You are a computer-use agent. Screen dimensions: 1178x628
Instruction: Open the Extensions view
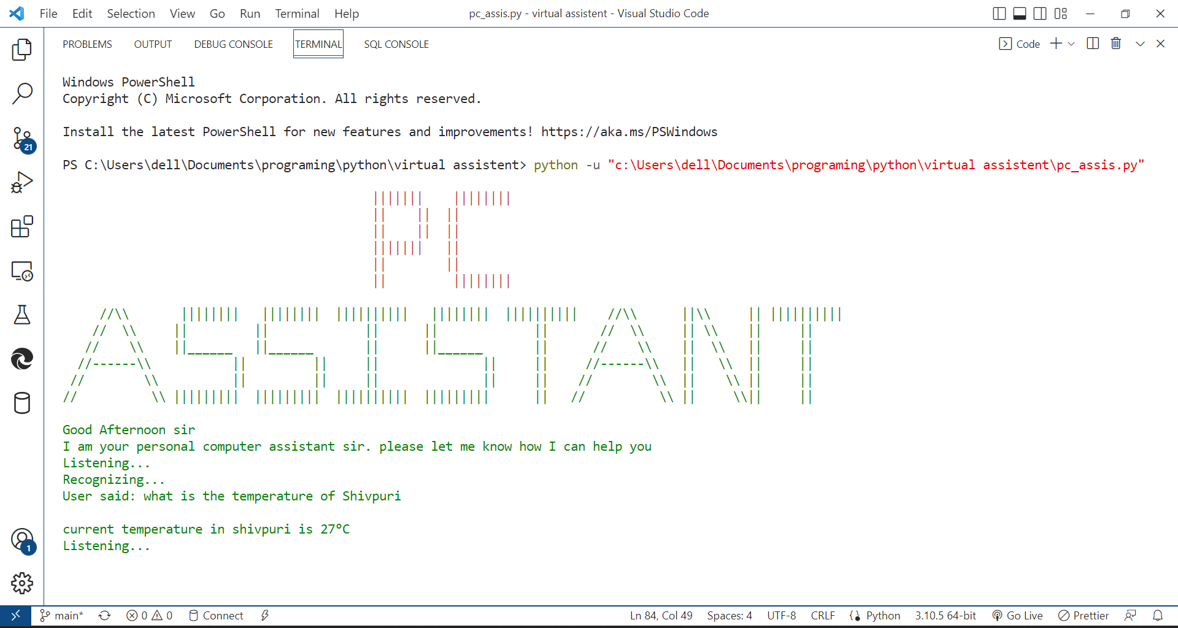(22, 226)
